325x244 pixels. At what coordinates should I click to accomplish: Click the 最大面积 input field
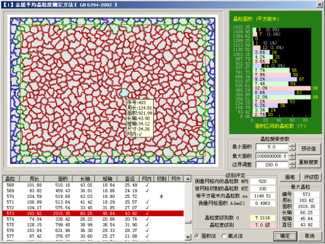272,156
